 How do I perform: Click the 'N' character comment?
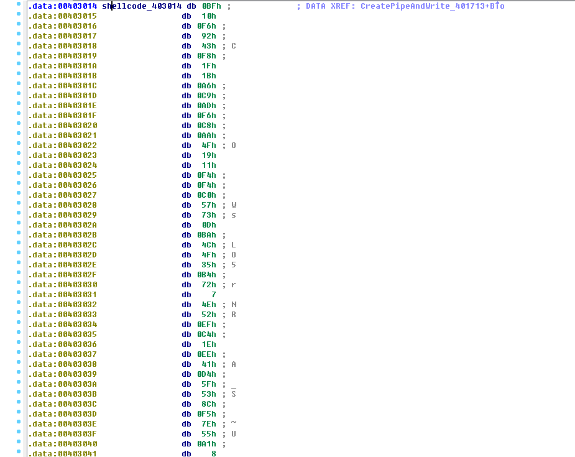tap(234, 305)
